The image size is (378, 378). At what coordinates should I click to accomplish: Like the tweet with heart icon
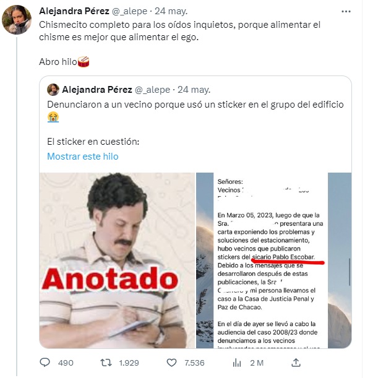pos(171,363)
